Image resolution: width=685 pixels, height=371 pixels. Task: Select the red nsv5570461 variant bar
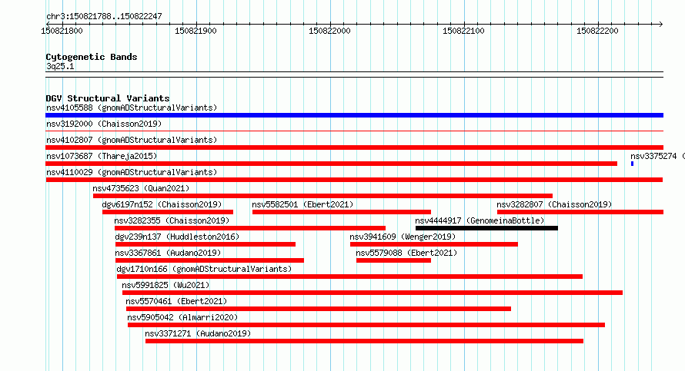tap(319, 309)
